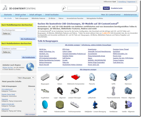Expand the Teile & Baugruppen dropdown
The image size is (141, 117).
[x=26, y=78]
